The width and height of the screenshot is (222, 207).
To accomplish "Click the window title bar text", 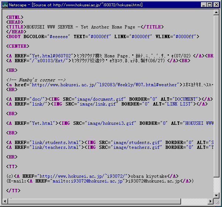I will point(76,5).
